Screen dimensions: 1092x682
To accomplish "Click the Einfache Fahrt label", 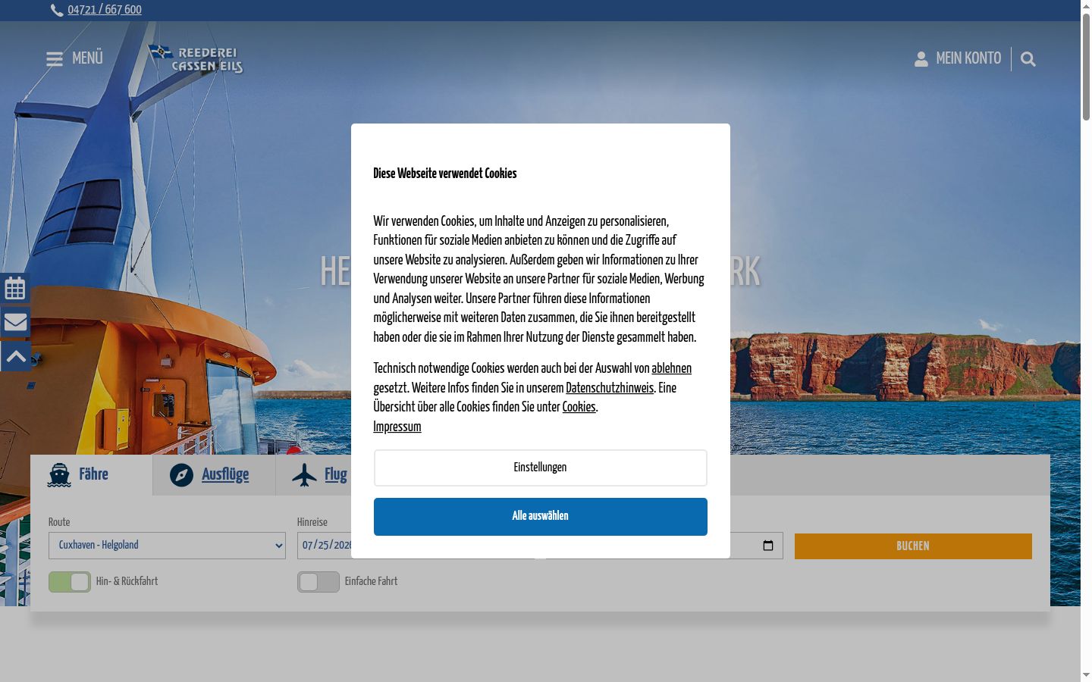I will coord(371,581).
